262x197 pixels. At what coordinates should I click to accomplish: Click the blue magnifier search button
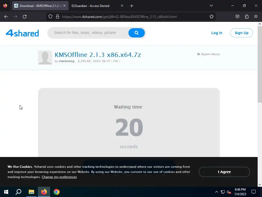[137, 33]
